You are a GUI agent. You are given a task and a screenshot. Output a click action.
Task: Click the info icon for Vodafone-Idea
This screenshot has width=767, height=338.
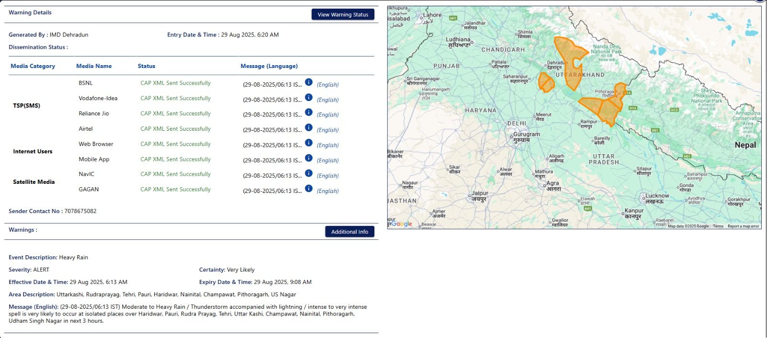tap(309, 98)
